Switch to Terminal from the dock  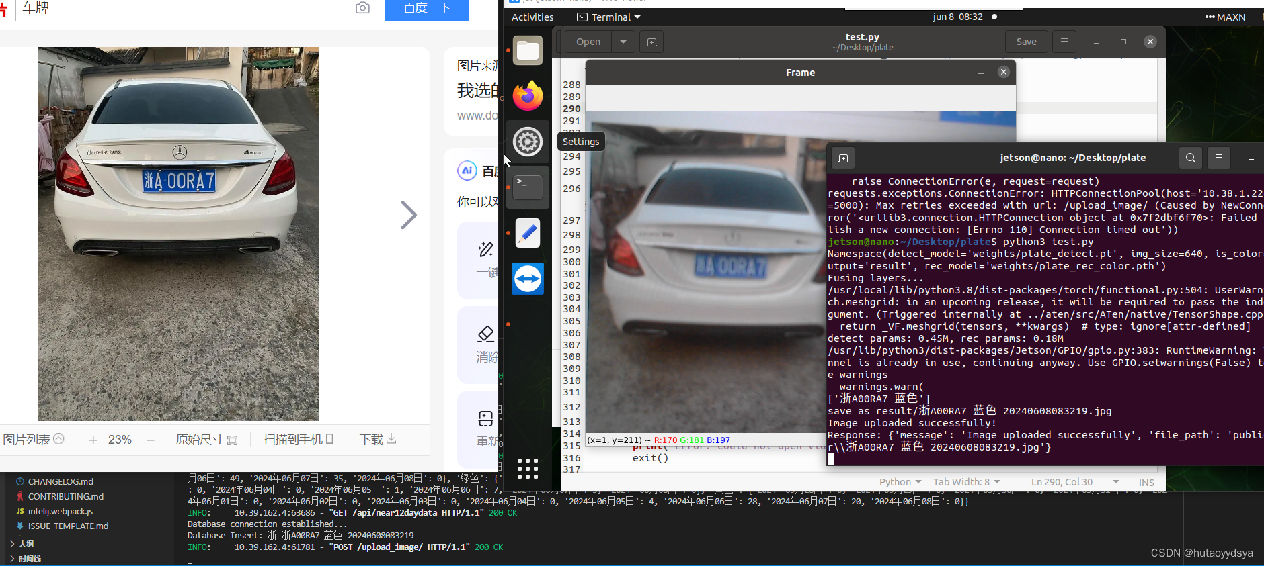tap(528, 187)
